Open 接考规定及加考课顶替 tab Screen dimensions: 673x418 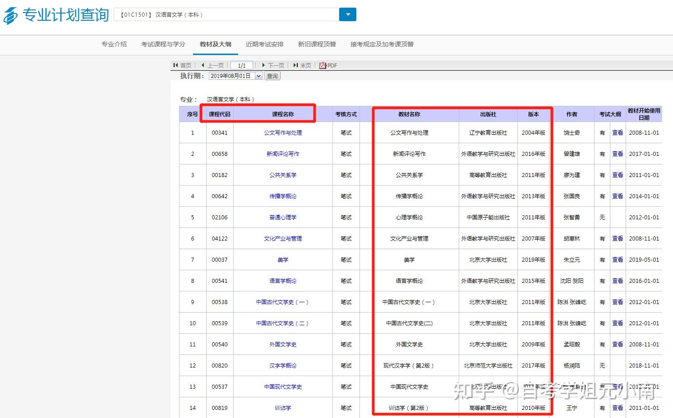382,44
